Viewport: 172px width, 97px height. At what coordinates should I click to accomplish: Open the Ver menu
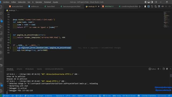point(29,2)
